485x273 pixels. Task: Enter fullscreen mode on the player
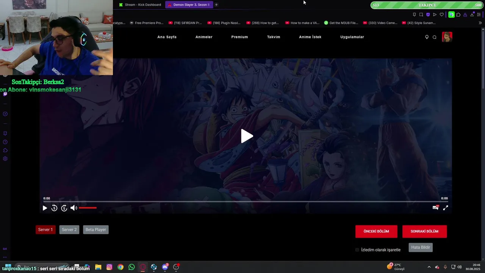pyautogui.click(x=446, y=208)
